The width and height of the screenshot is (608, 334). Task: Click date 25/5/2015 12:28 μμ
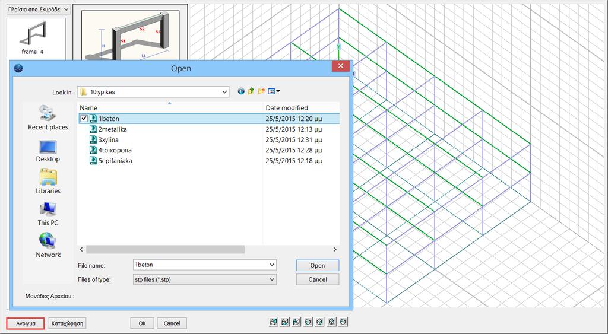tap(293, 150)
